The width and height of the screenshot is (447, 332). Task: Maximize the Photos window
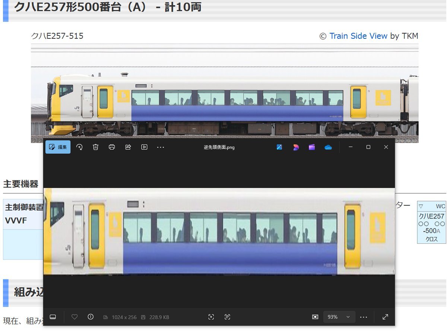point(368,147)
